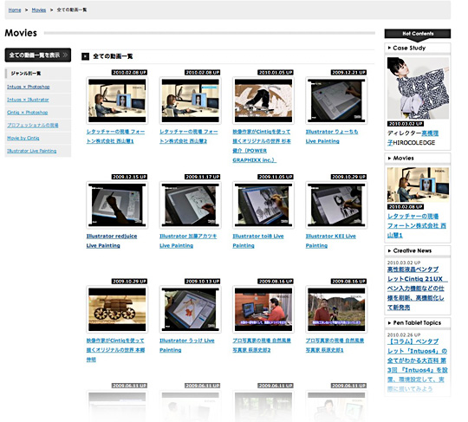Select the Movie by Cintiq genre link
This screenshot has height=422, width=468.
point(23,138)
